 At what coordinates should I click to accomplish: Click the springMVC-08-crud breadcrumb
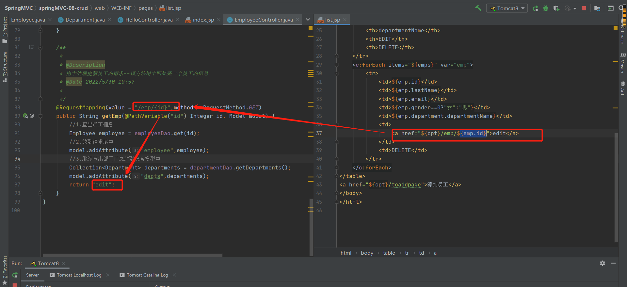tap(63, 8)
